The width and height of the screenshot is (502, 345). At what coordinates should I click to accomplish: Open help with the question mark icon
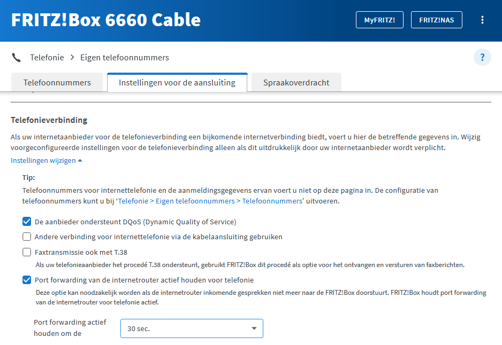(482, 57)
